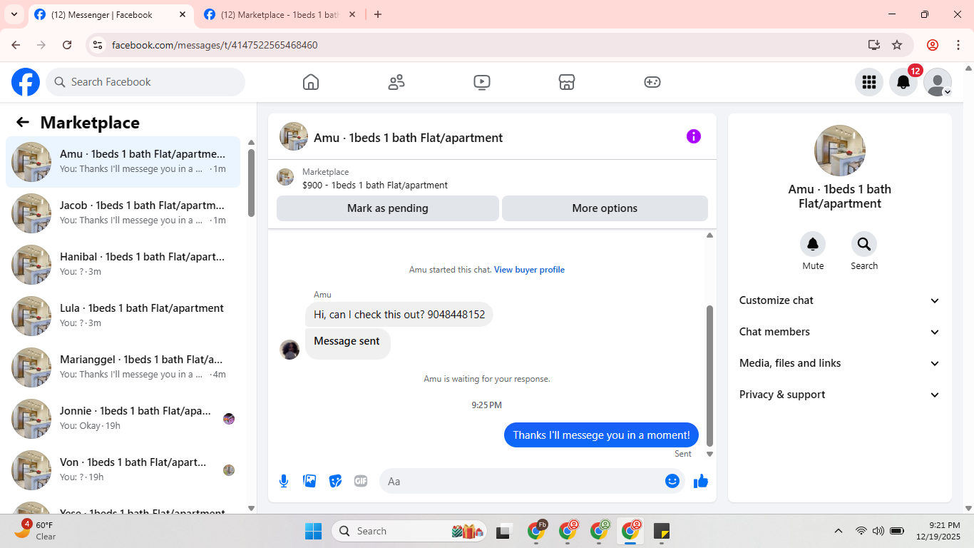Image resolution: width=974 pixels, height=548 pixels.
Task: Go to the Home feed icon
Action: (x=311, y=82)
